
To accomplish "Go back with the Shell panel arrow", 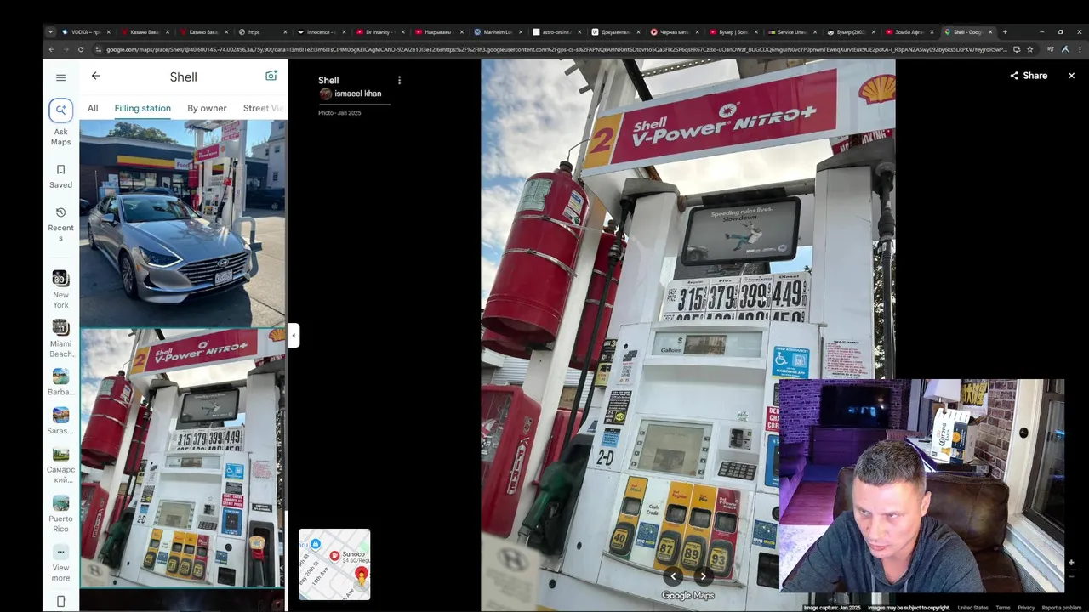I will pyautogui.click(x=95, y=76).
